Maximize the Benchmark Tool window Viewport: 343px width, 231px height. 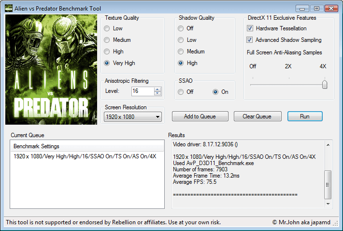tap(316, 9)
